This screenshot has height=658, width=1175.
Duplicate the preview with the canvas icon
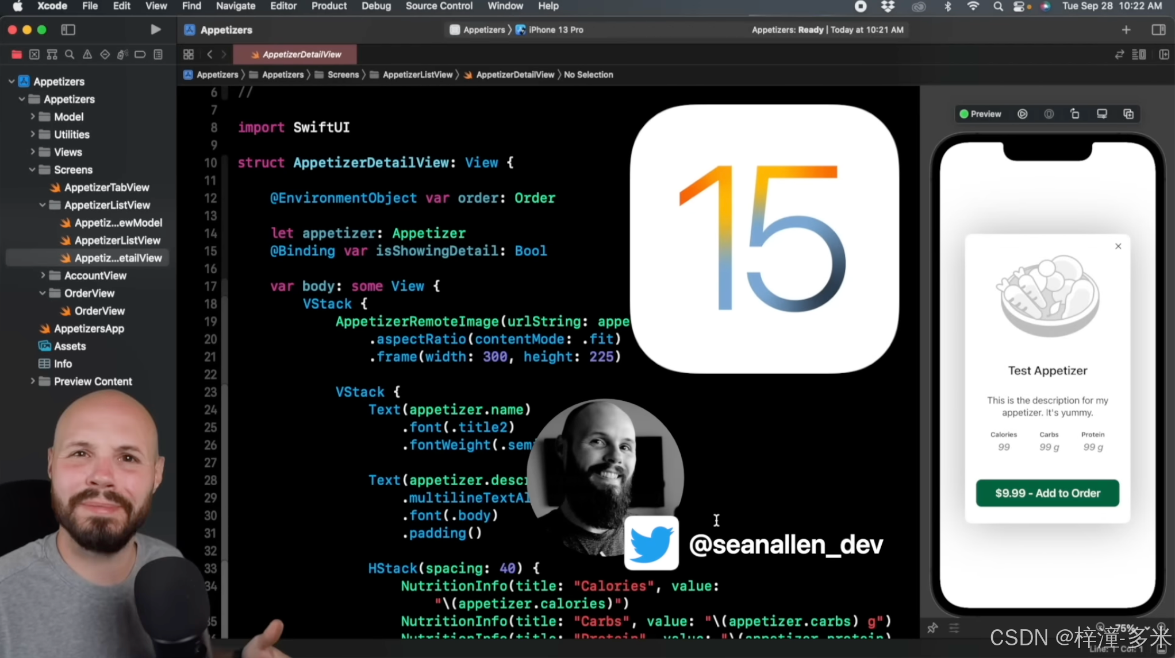1128,114
